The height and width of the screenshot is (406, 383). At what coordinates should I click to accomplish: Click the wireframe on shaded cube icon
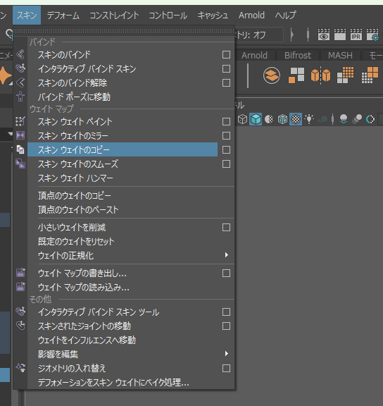pyautogui.click(x=282, y=119)
